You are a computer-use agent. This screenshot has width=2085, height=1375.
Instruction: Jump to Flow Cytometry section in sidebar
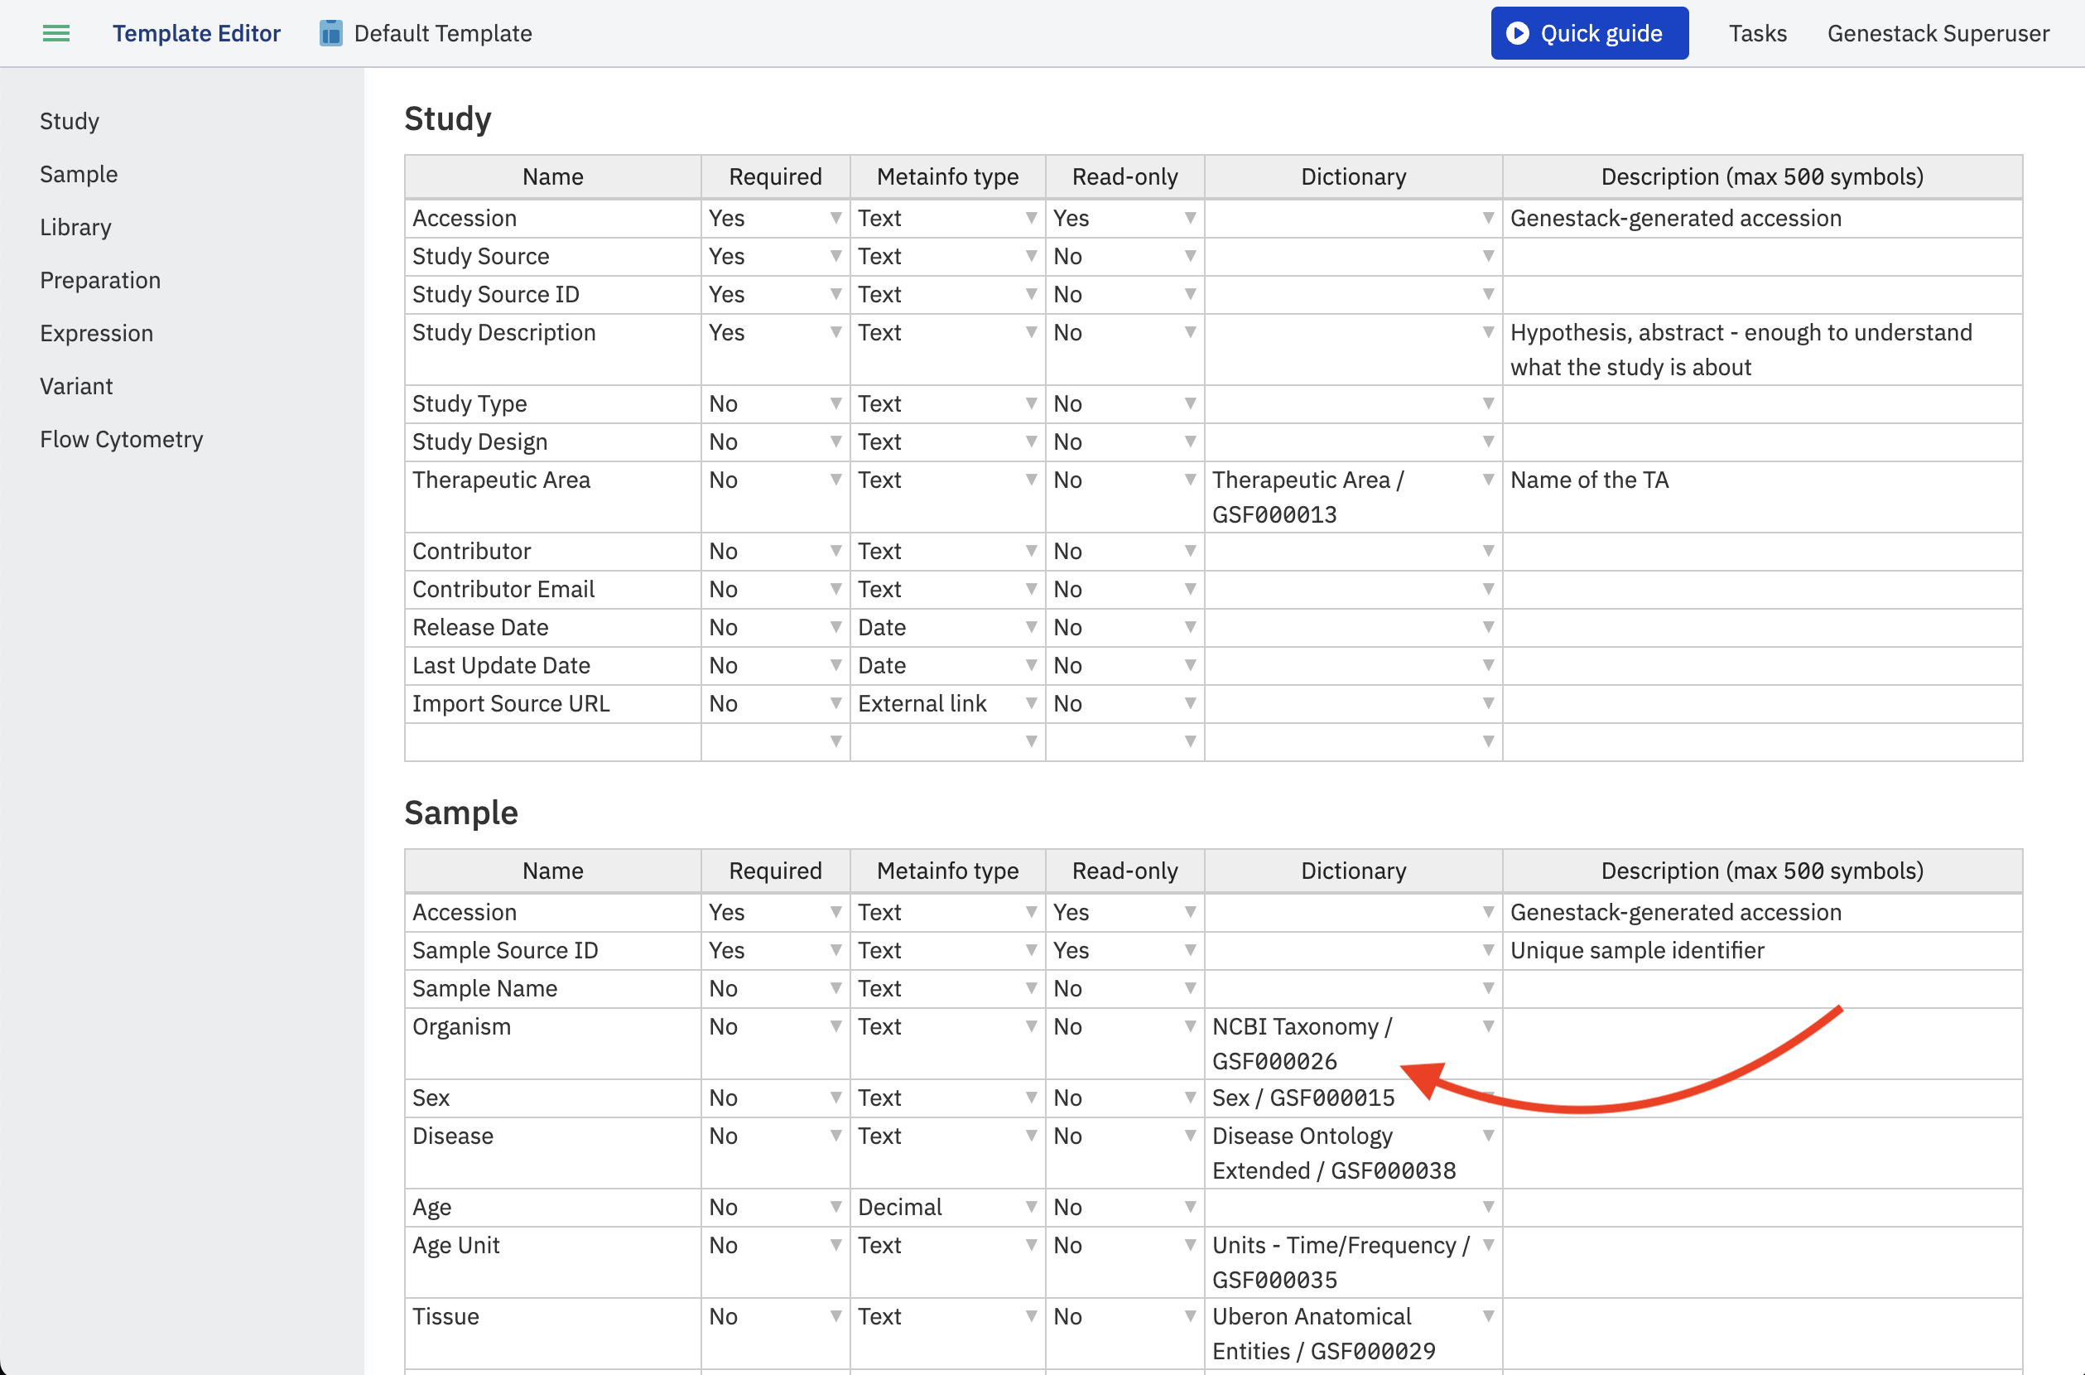121,438
